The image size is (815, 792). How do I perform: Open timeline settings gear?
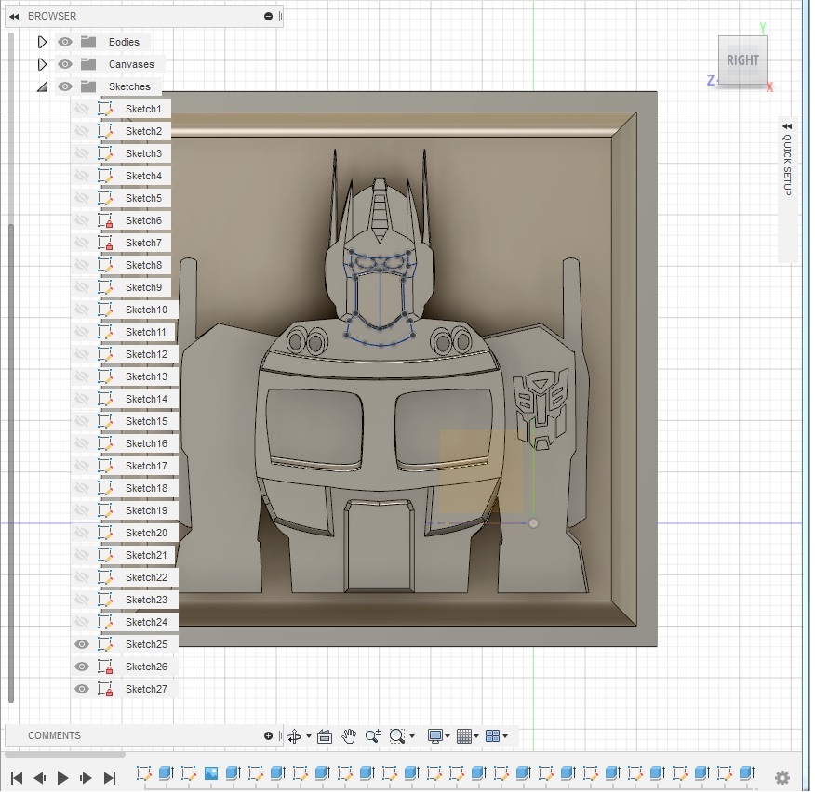[782, 777]
